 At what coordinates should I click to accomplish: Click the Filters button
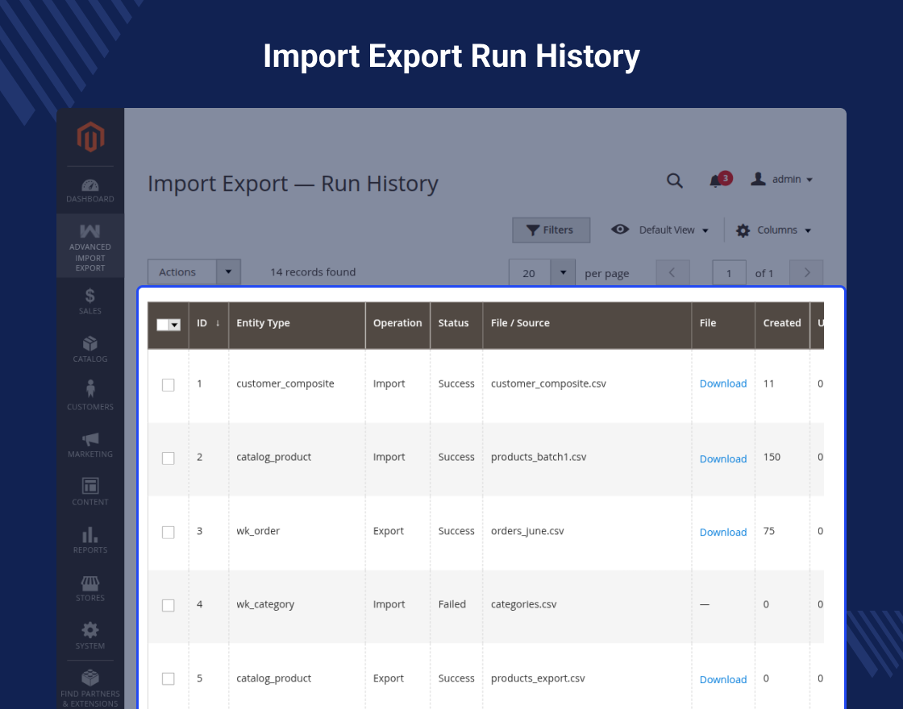(x=551, y=230)
